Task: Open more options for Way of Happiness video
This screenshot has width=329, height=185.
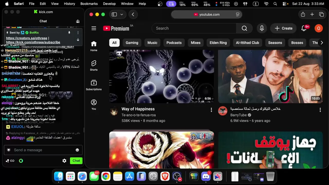Action: 211,110
